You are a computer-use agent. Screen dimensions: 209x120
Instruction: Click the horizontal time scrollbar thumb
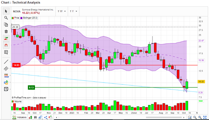[x=164, y=117]
